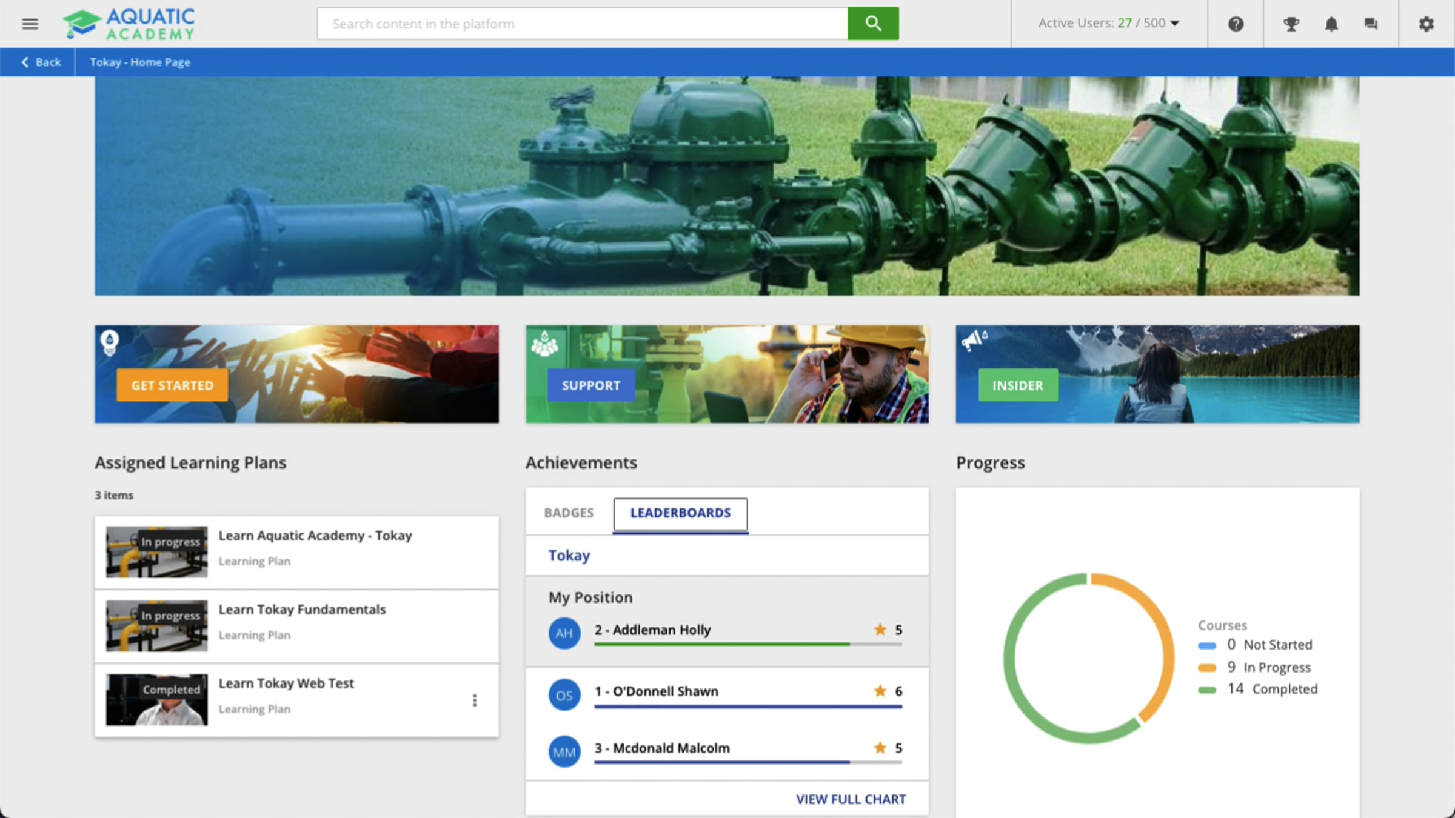Open the trophy gamification icon
Screen dimensions: 1455x818
point(1291,24)
